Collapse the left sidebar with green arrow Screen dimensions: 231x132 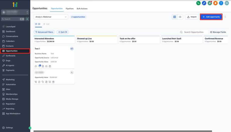click(30, 128)
